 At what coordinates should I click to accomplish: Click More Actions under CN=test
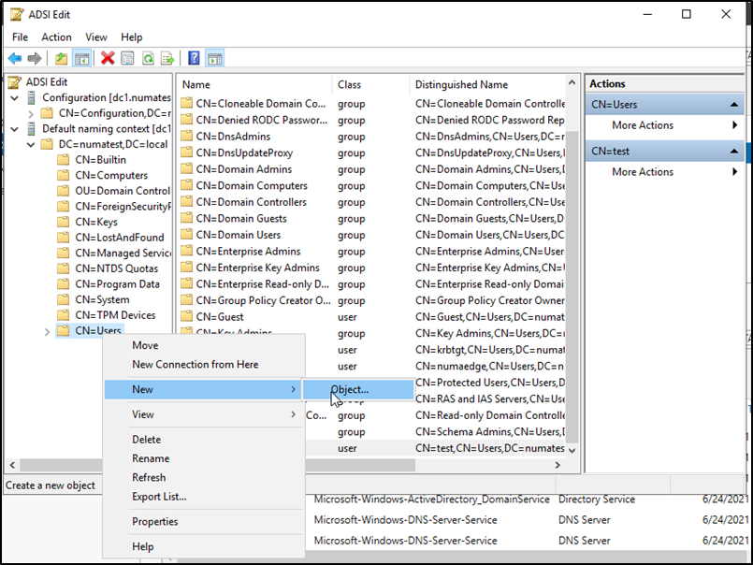(643, 172)
